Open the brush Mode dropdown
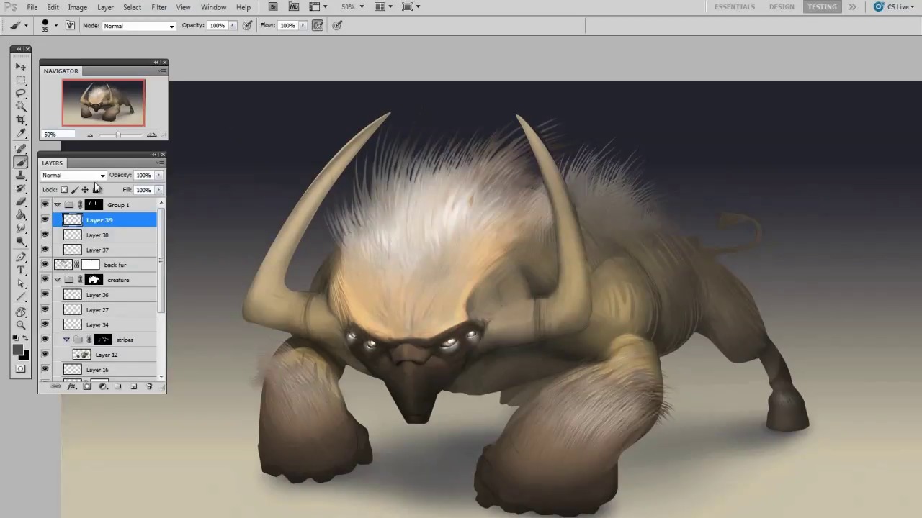 click(x=138, y=26)
